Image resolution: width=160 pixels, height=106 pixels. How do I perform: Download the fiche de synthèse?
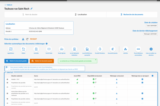click(x=23, y=39)
